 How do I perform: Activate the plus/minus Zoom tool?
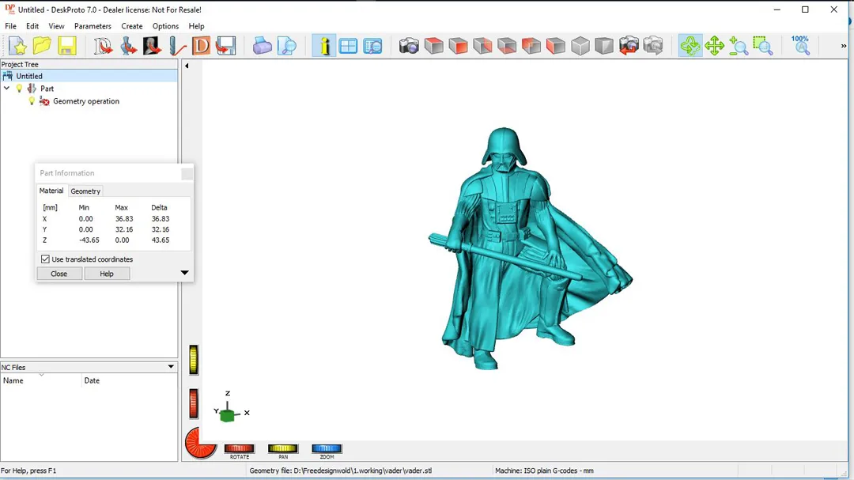pos(739,46)
